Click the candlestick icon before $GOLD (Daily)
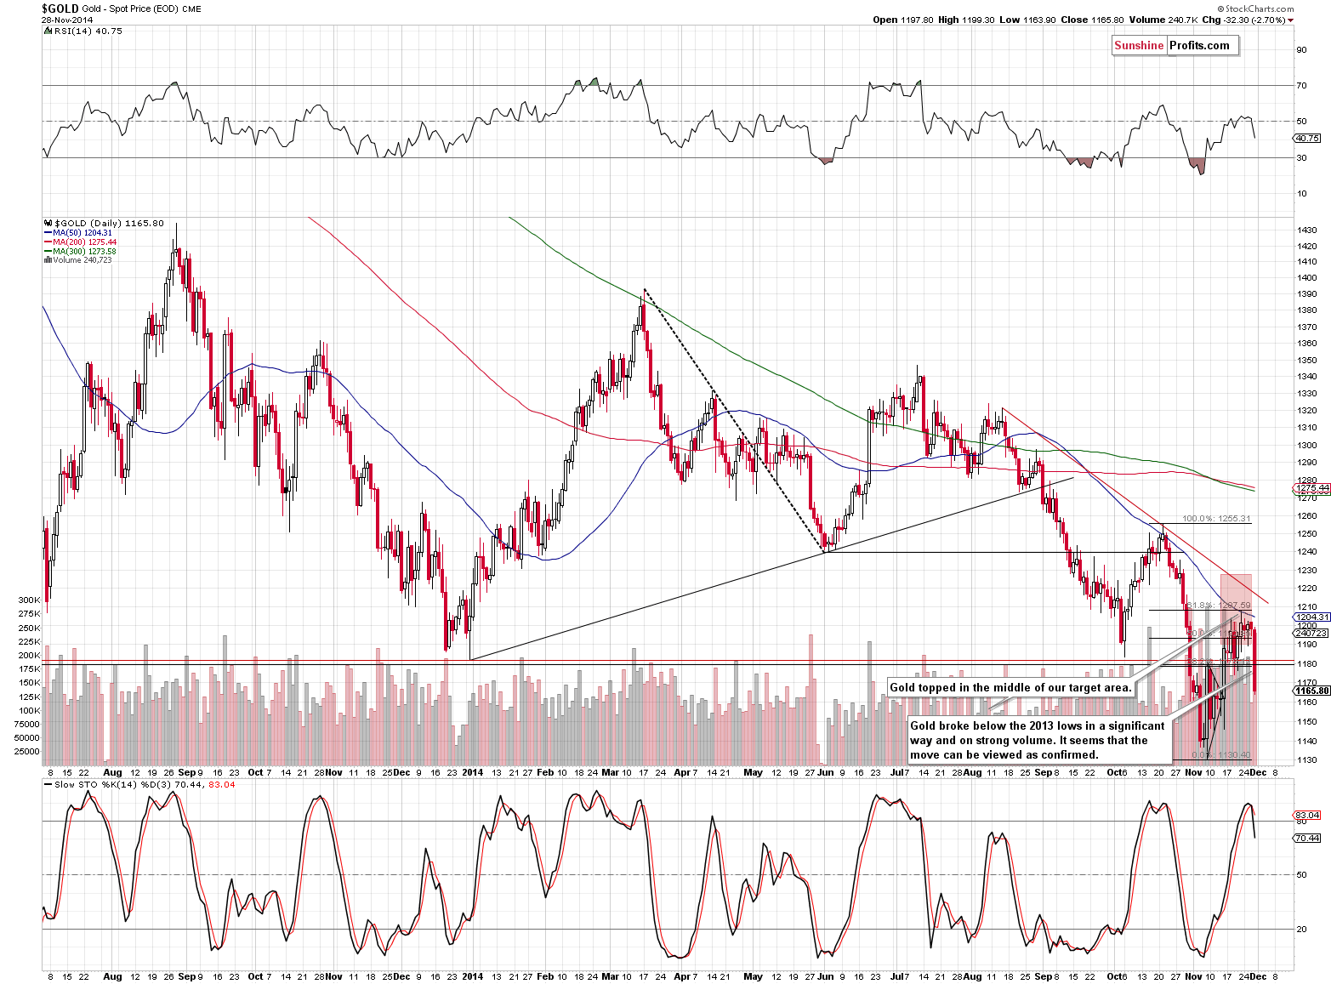Screen dimensions: 1331x984 coord(47,223)
